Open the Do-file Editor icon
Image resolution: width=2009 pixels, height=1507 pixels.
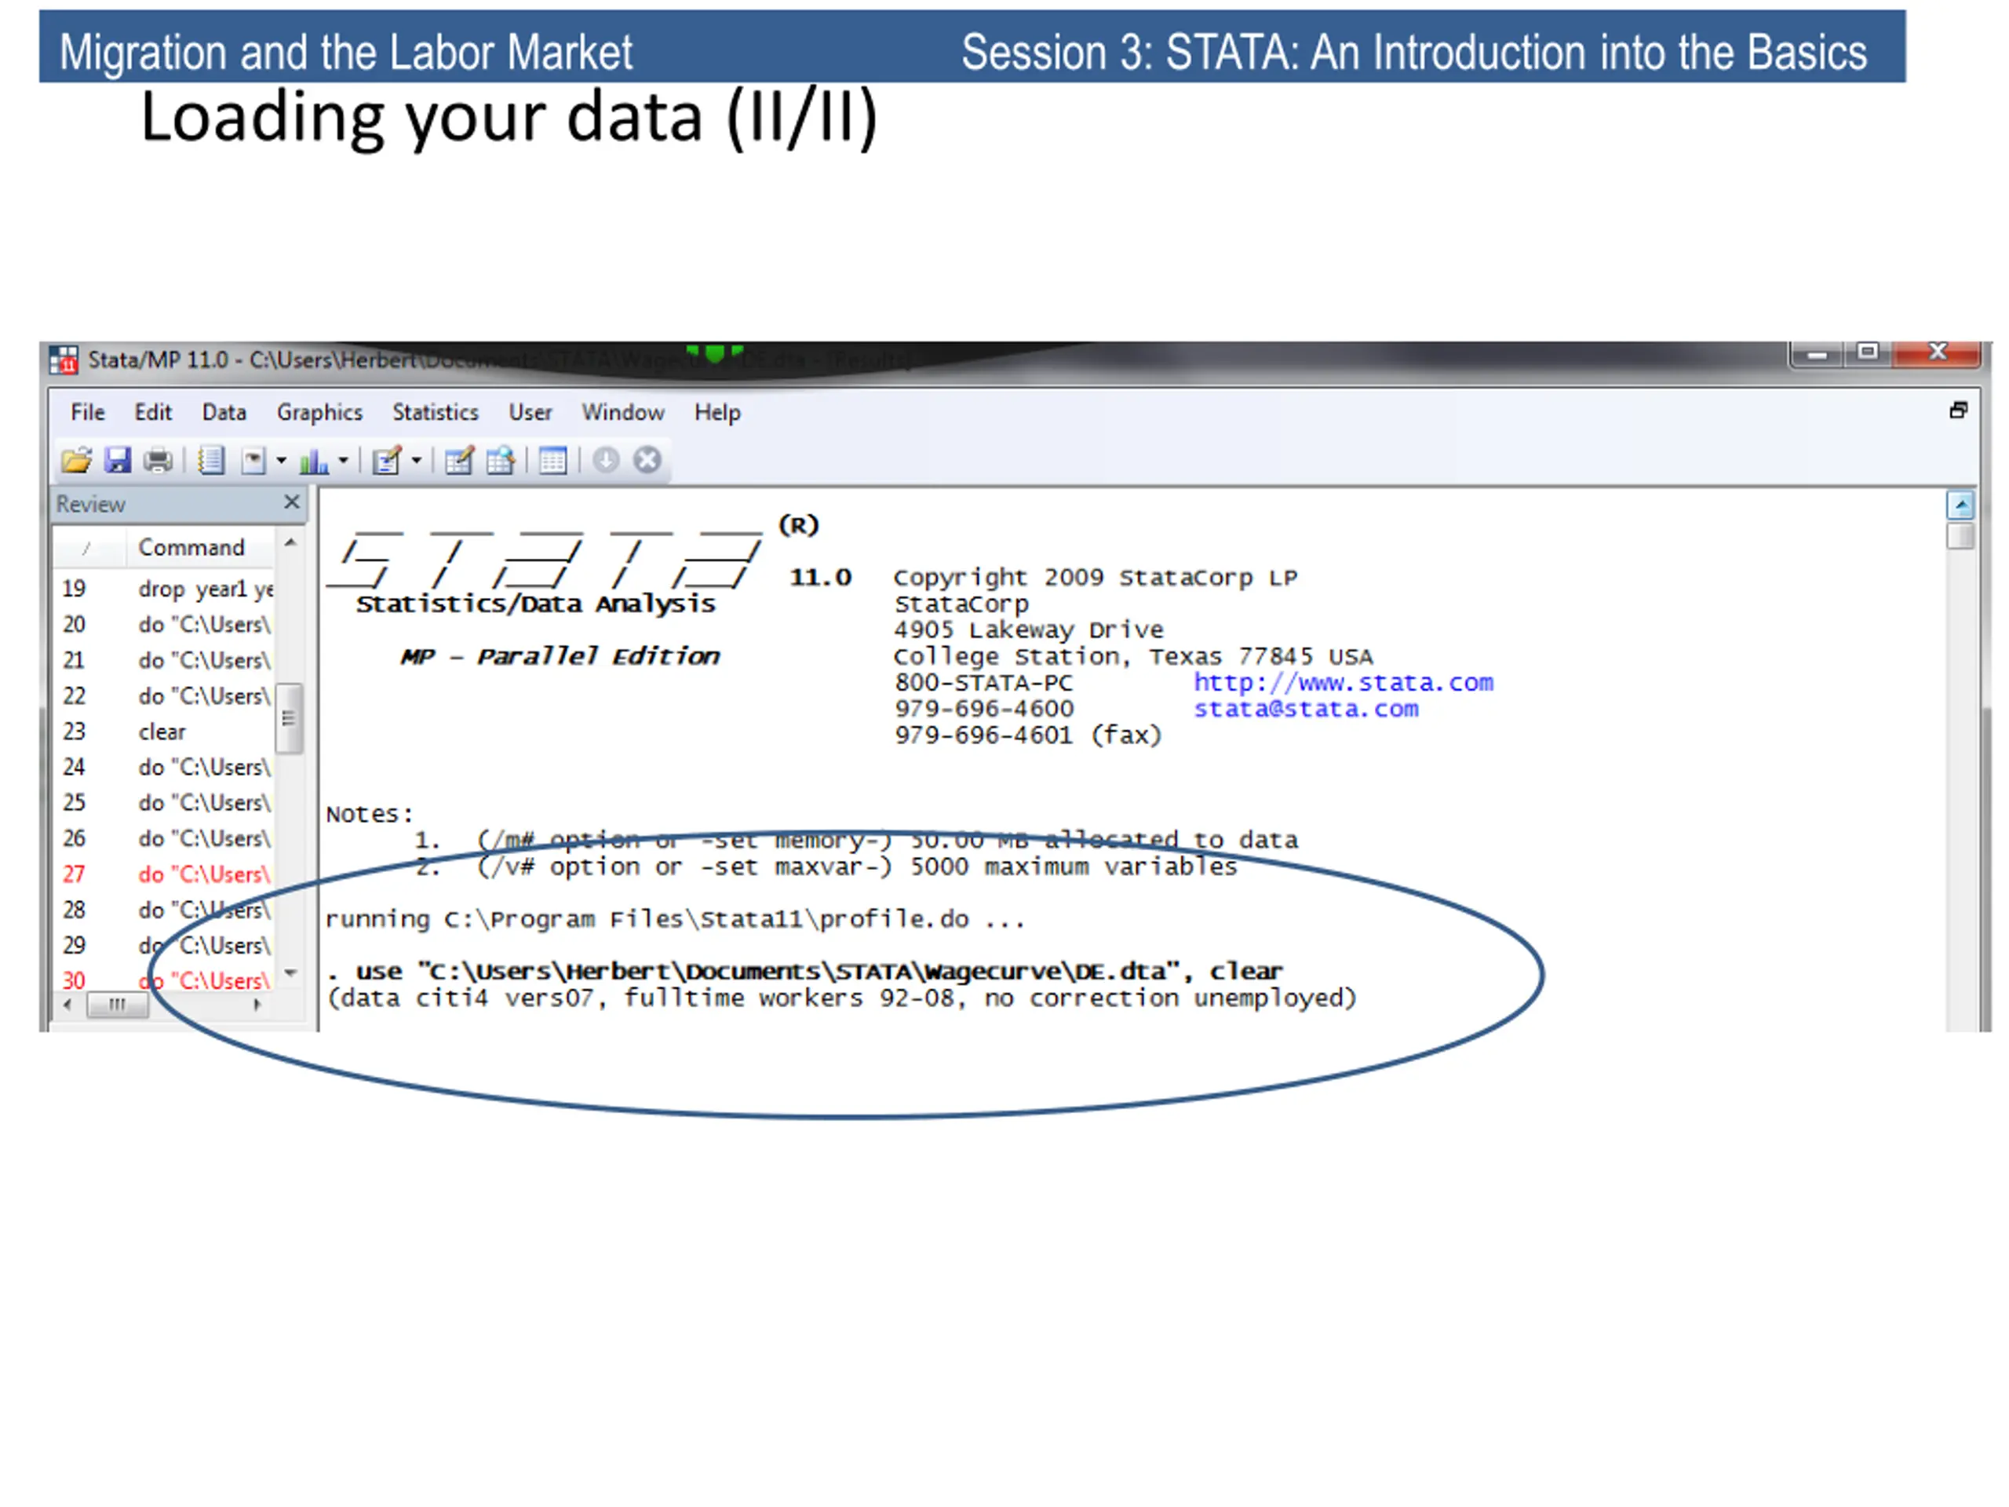pyautogui.click(x=387, y=461)
